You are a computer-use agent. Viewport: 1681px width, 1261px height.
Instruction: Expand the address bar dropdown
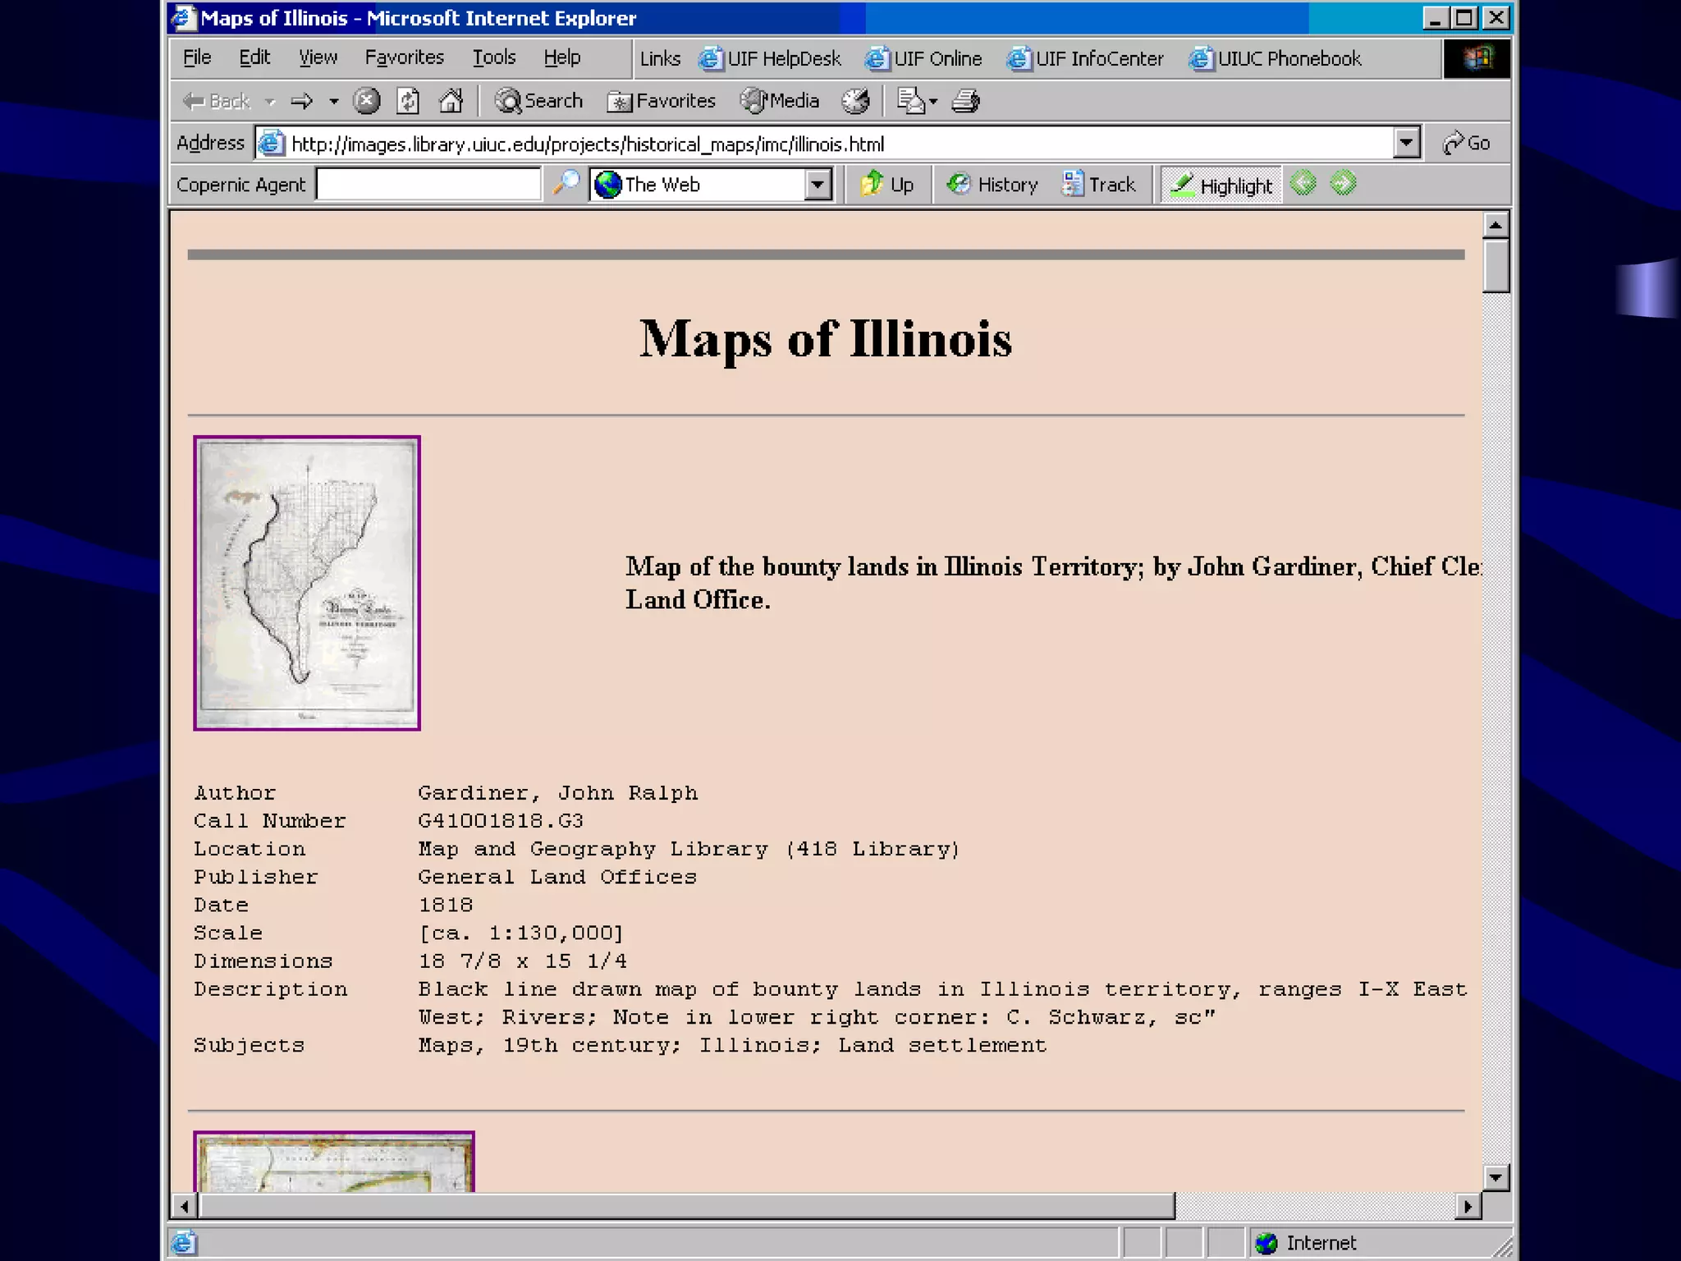click(x=1406, y=143)
